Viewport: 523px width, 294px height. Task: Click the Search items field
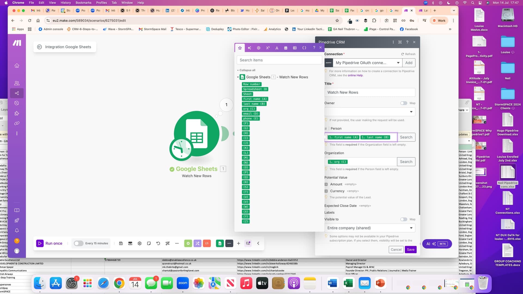coord(279,60)
